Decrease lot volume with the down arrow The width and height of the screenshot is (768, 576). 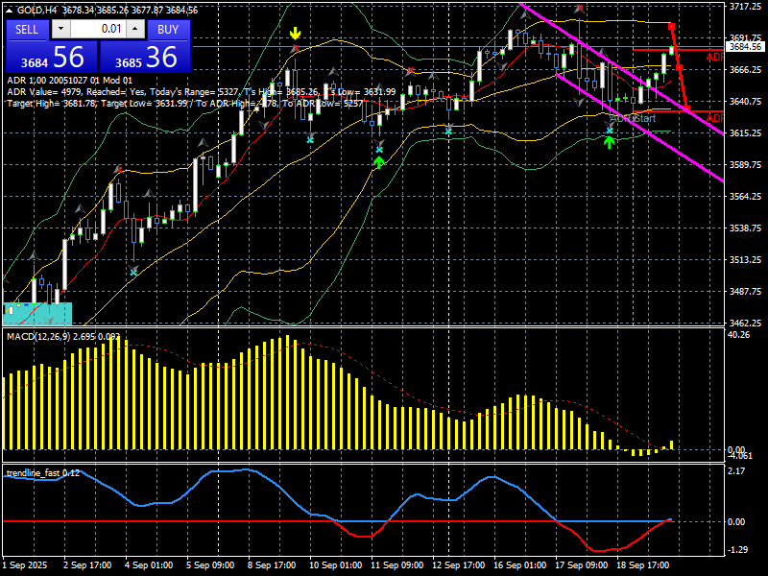point(60,29)
